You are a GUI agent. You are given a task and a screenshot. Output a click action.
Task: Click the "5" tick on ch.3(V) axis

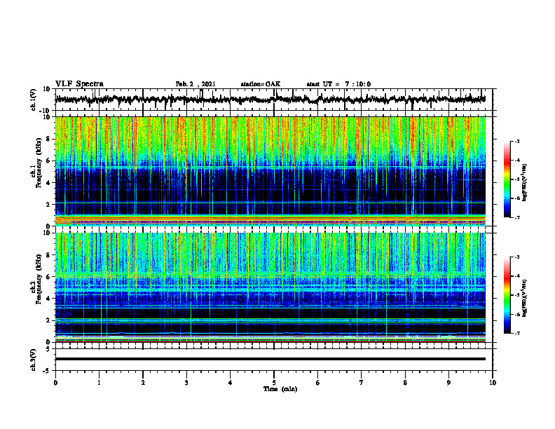pos(49,349)
